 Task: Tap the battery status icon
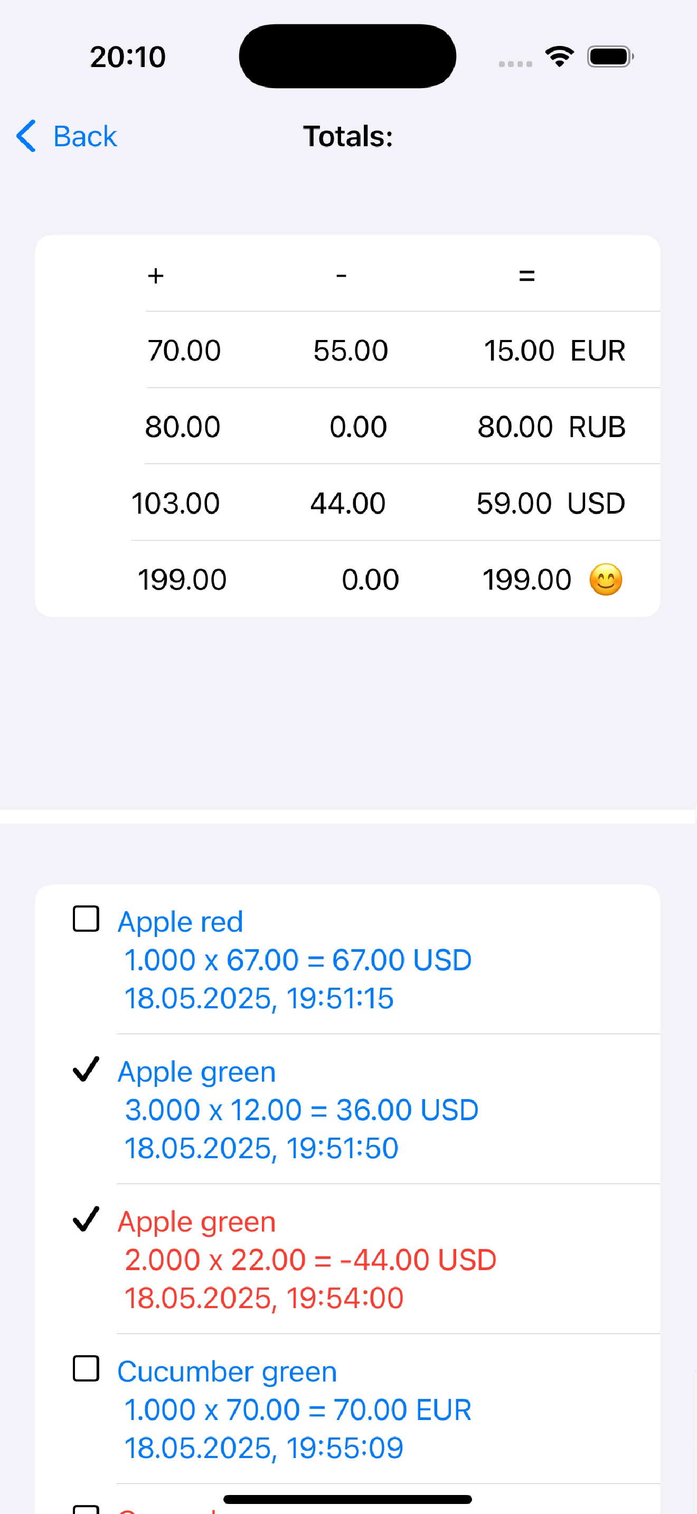[x=610, y=56]
